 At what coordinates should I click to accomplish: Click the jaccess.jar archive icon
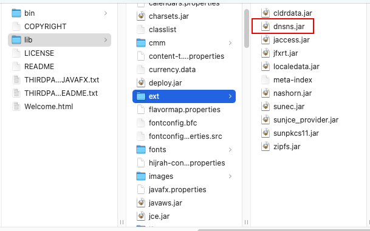(266, 40)
